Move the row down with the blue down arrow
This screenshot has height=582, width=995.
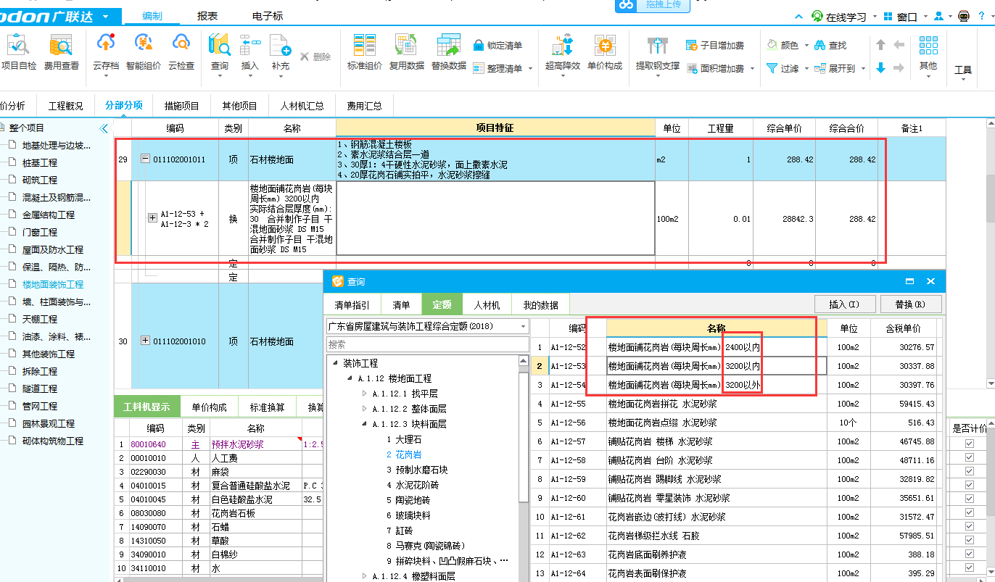click(880, 68)
